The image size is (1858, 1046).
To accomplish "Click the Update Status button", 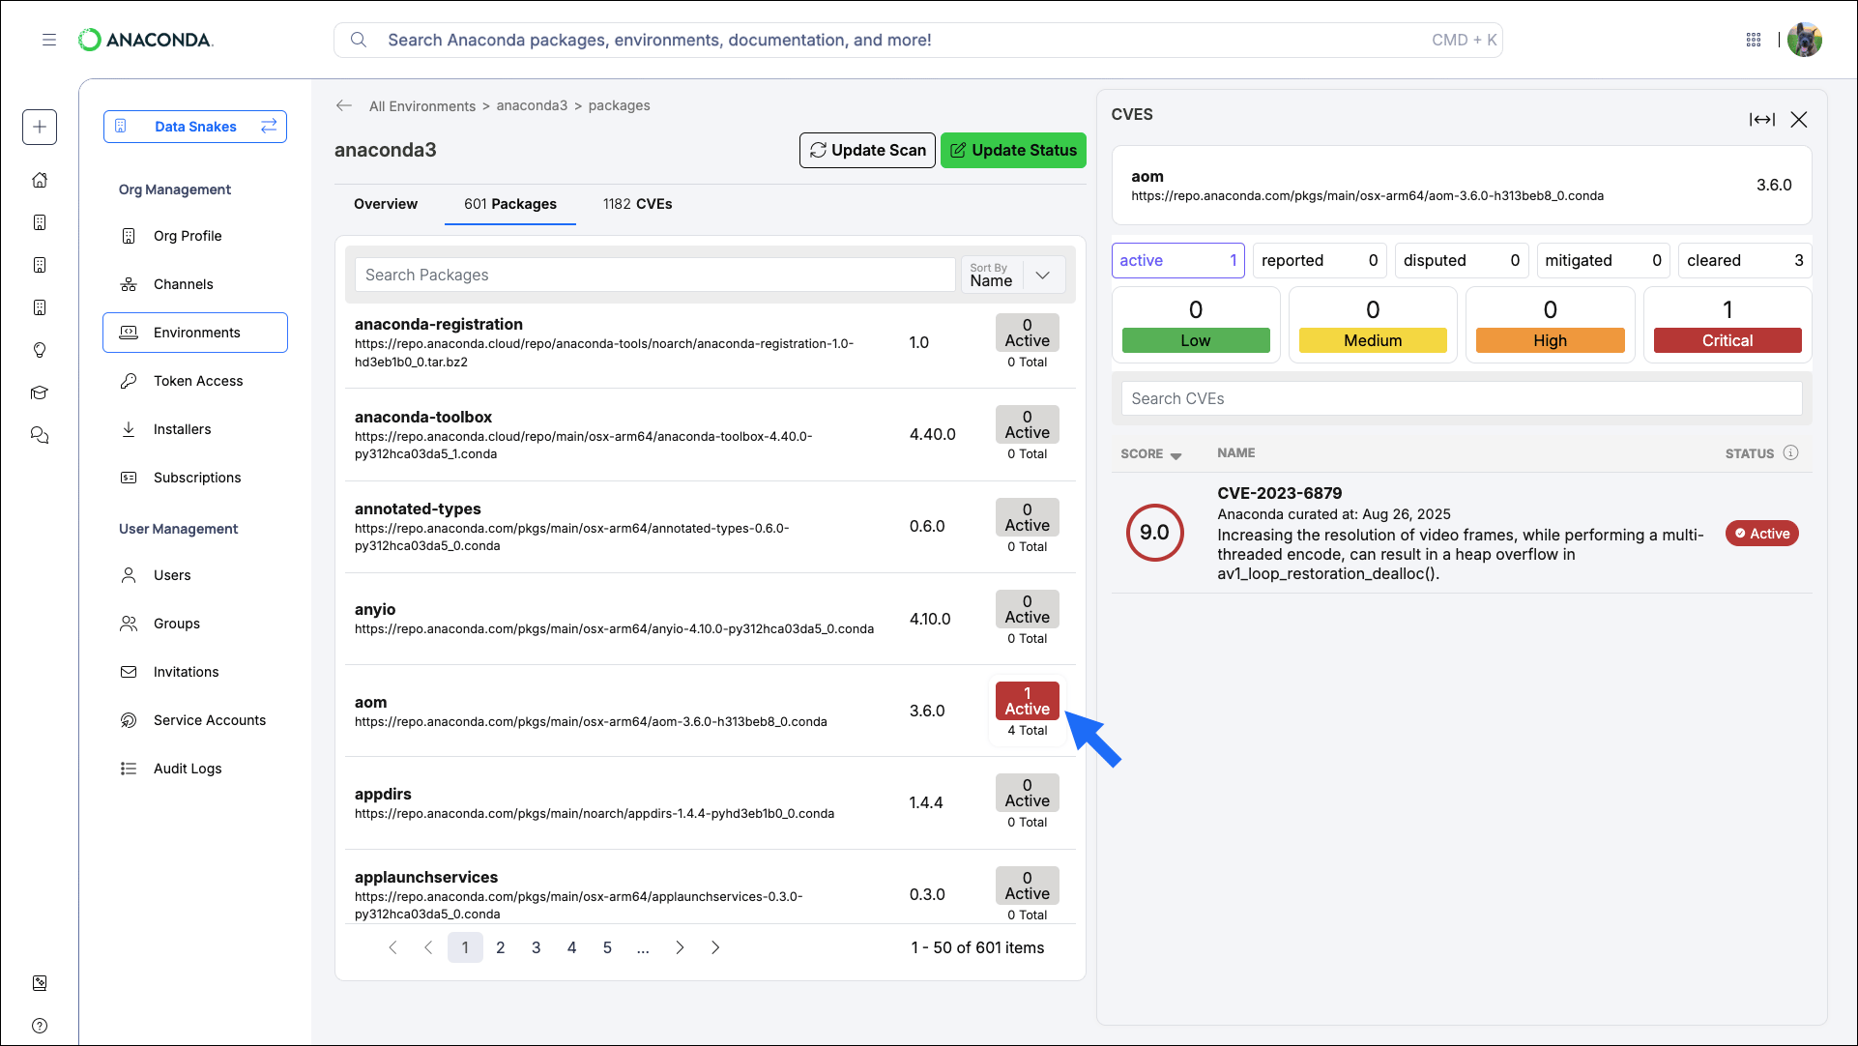I will [x=1013, y=150].
